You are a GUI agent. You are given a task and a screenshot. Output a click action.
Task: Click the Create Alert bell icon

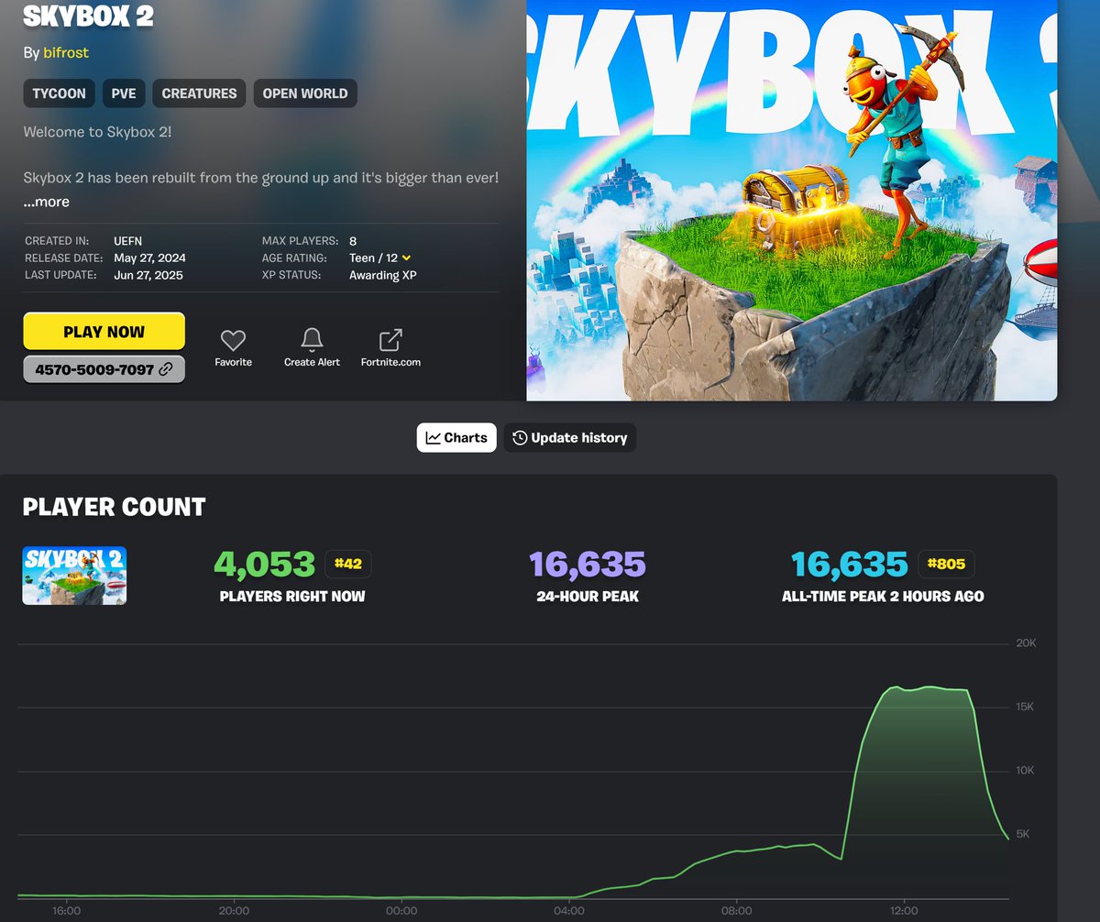pyautogui.click(x=312, y=339)
